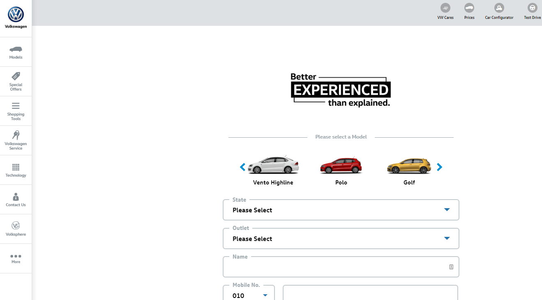This screenshot has height=300, width=542.
Task: Show next car models with right arrow
Action: tap(440, 167)
